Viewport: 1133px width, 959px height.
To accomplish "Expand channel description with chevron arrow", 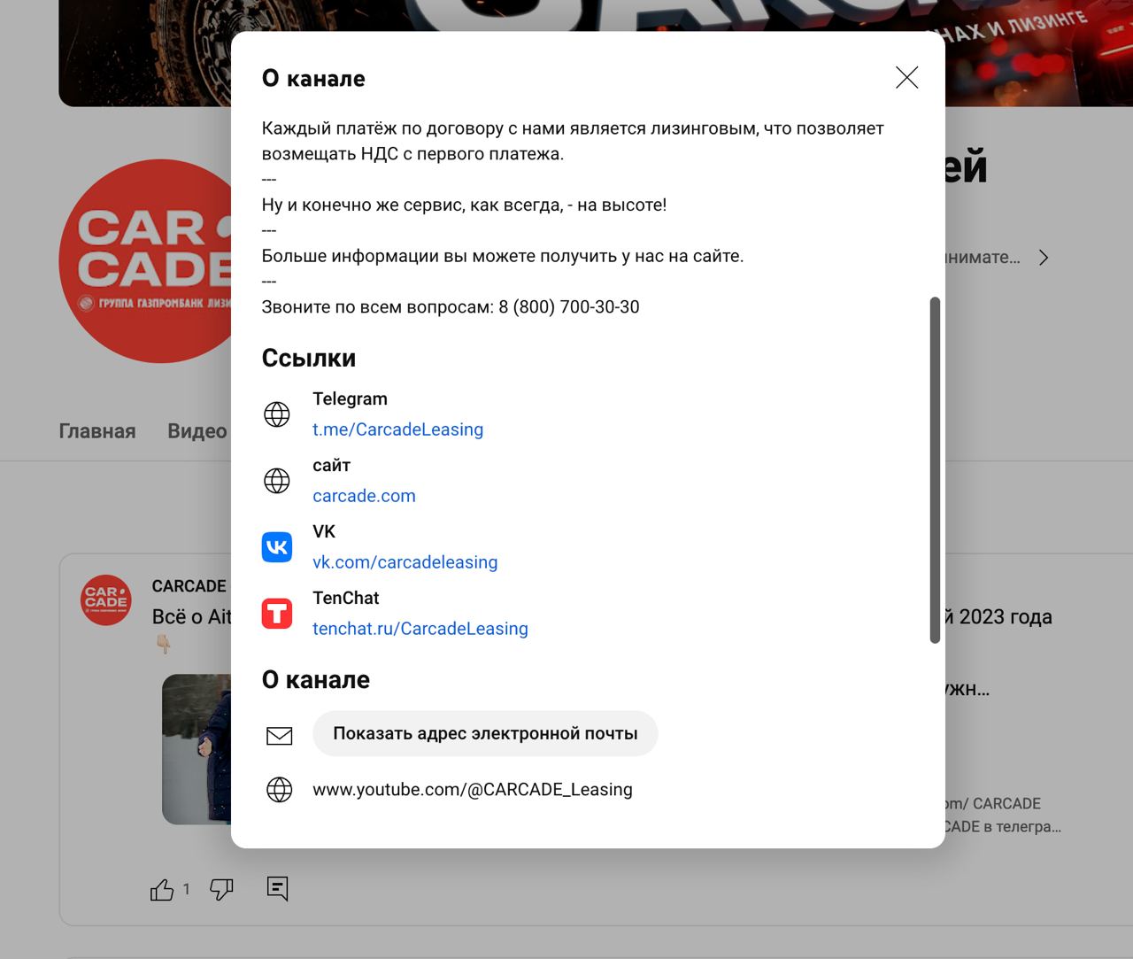I will point(1044,258).
